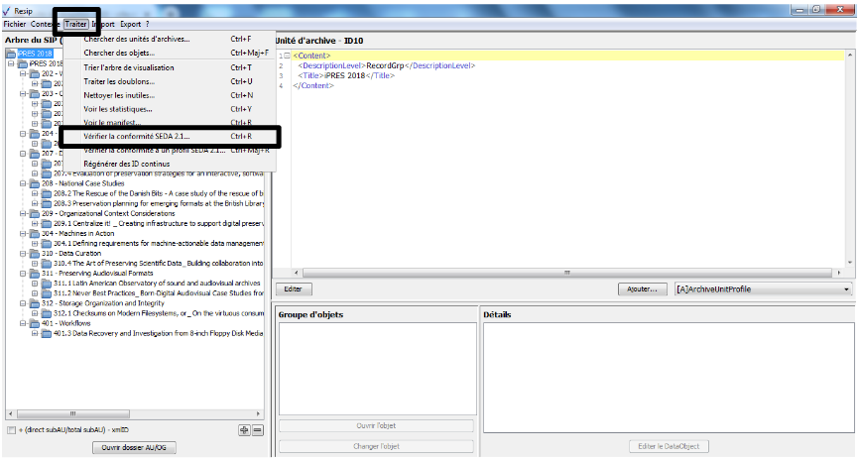
Task: Click the collapse-all minus icon under tree
Action: pos(257,429)
